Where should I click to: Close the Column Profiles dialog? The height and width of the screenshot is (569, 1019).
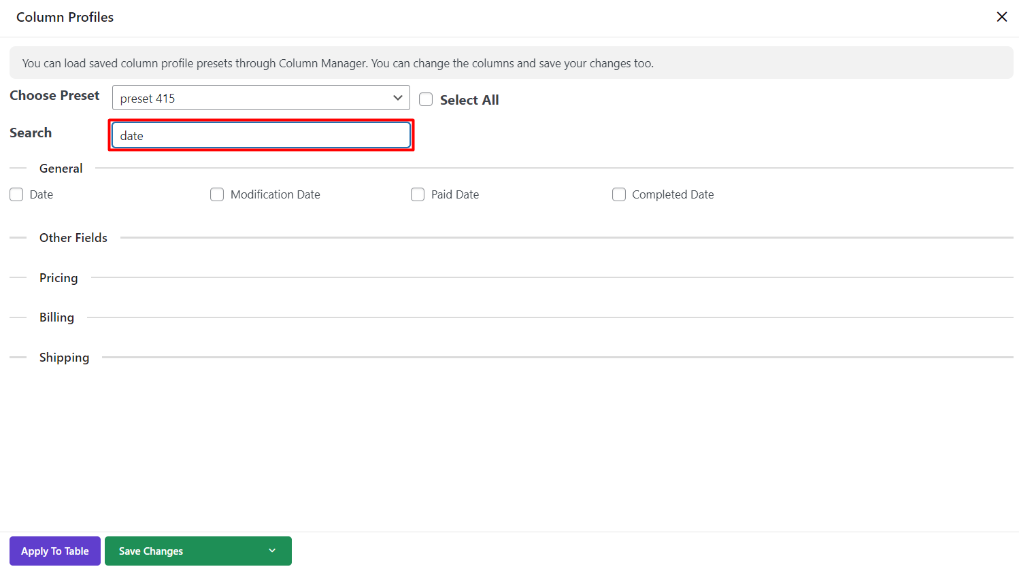point(1001,17)
